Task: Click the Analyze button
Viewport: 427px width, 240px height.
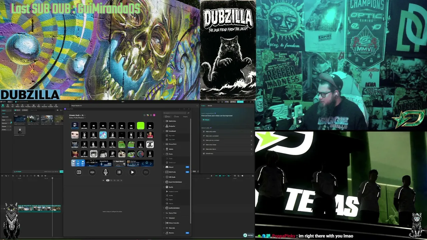Action: (206, 120)
